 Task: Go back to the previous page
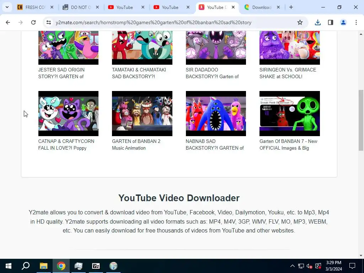[8, 22]
